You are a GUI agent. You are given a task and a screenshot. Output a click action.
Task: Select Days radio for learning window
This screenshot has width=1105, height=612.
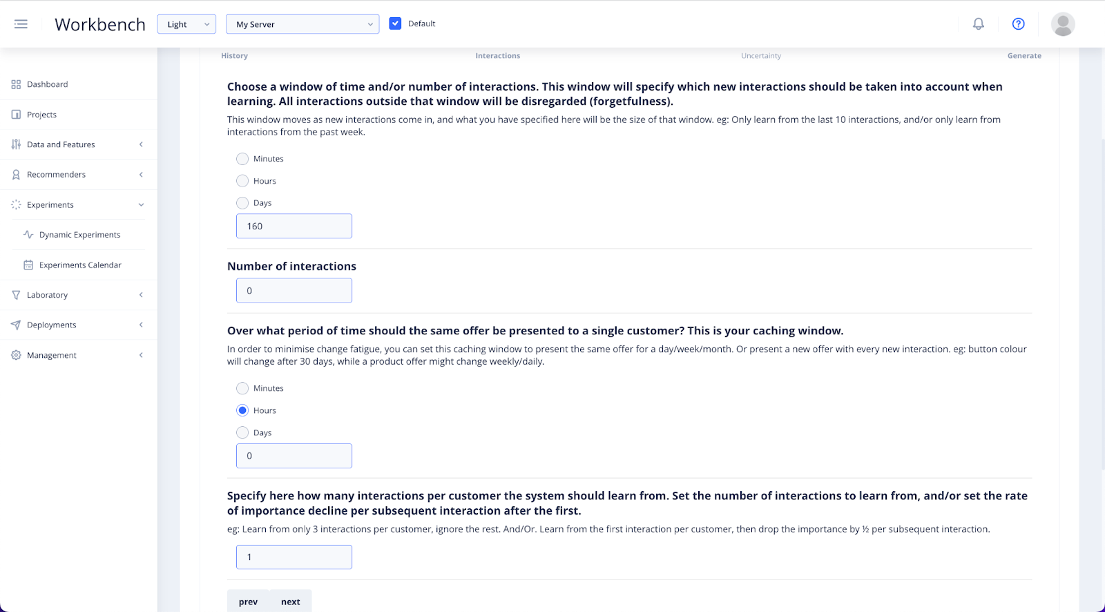[242, 203]
